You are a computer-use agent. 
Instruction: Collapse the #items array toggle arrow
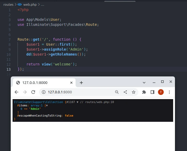click(47, 105)
